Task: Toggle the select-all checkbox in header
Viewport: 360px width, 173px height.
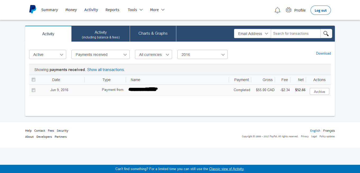Action: pyautogui.click(x=34, y=79)
